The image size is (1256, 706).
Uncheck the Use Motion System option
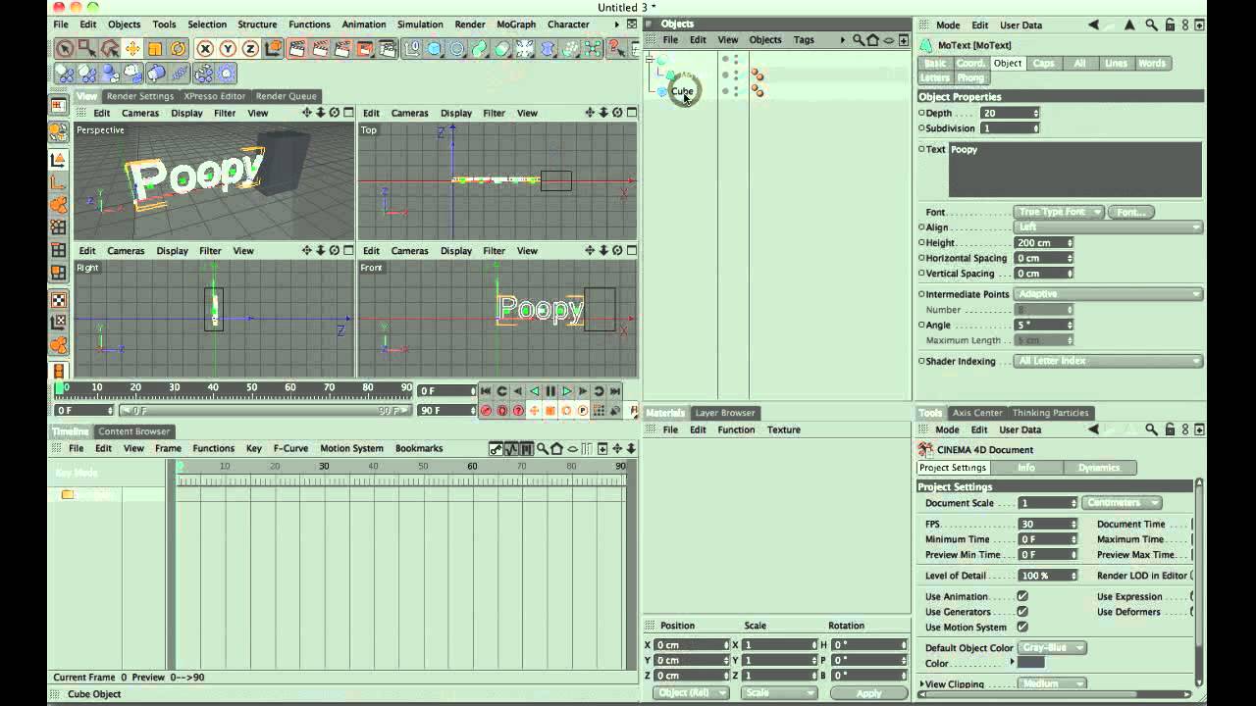click(1022, 628)
